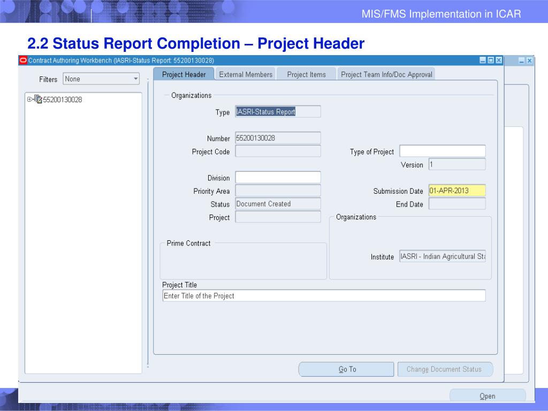Go to the Project Items tab
This screenshot has width=548, height=411.
coord(306,74)
